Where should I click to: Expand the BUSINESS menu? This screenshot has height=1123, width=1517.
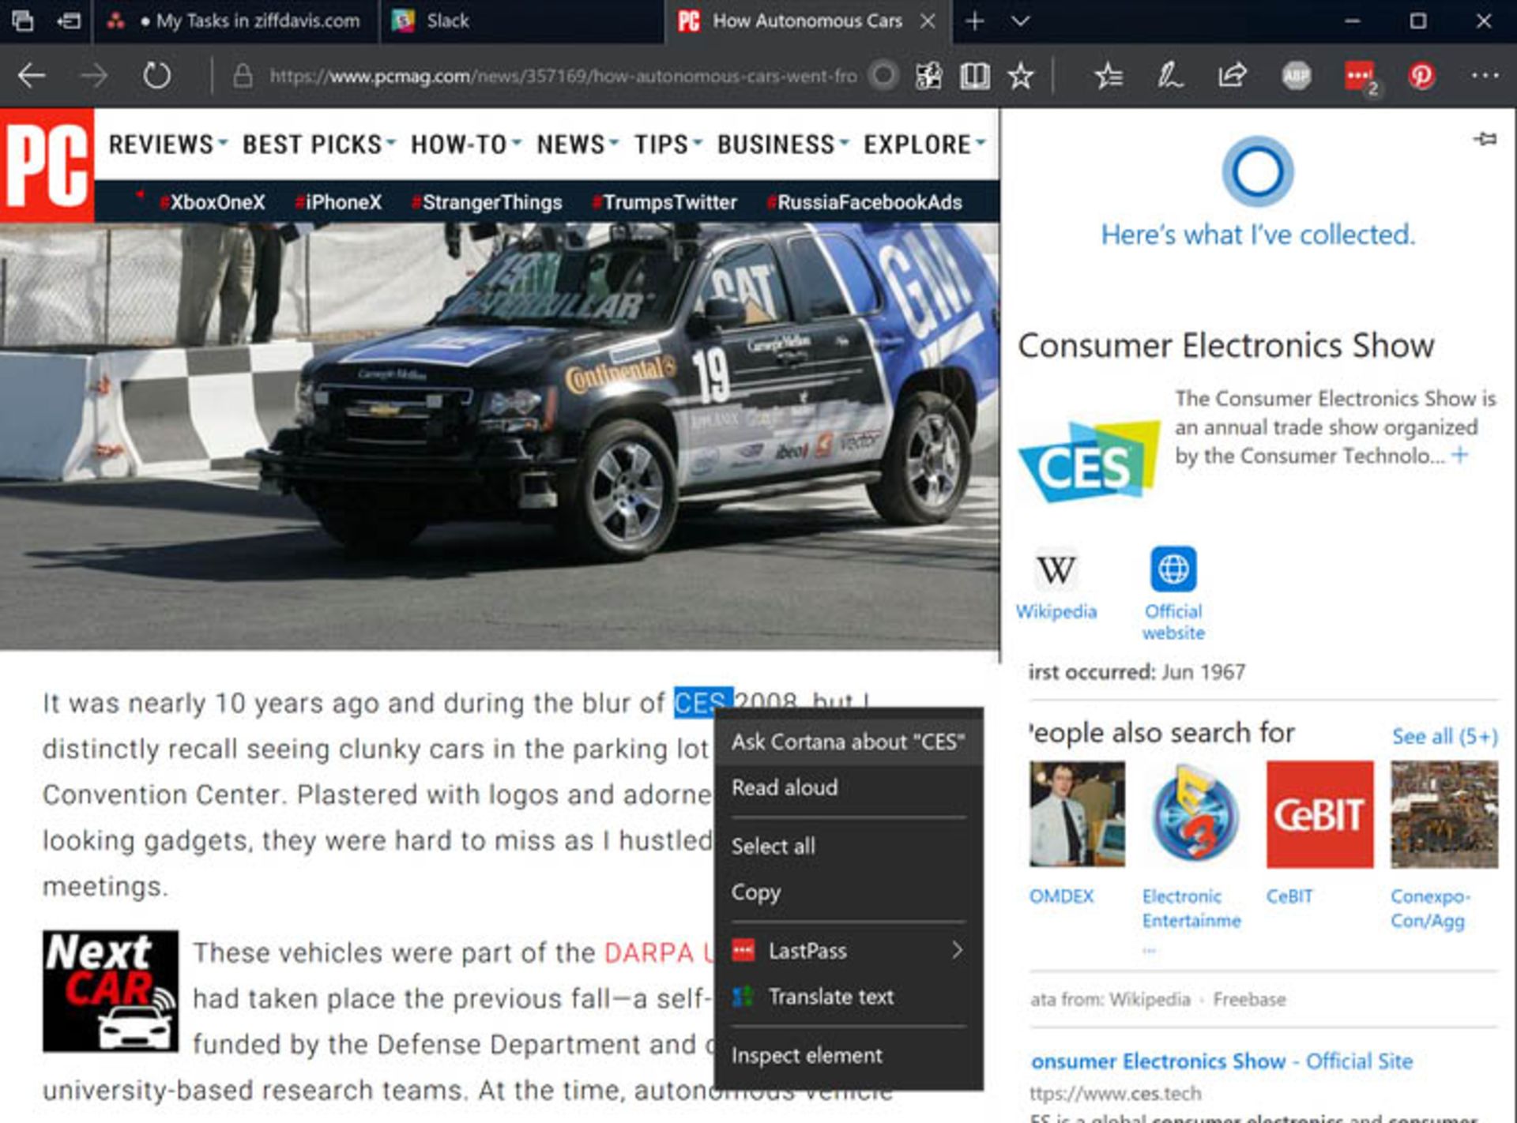[x=782, y=145]
